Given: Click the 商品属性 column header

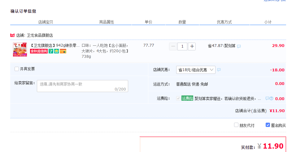Looking at the screenshot, I should (x=107, y=22).
